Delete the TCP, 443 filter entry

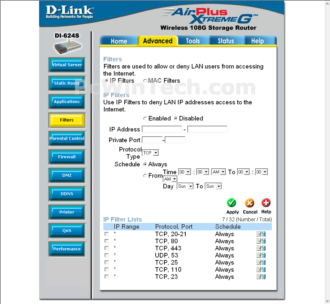(264, 248)
